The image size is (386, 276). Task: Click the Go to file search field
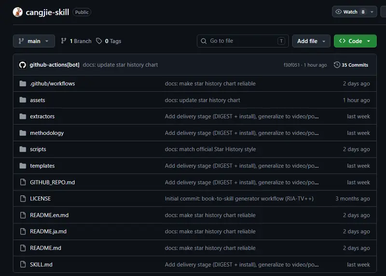tap(243, 41)
